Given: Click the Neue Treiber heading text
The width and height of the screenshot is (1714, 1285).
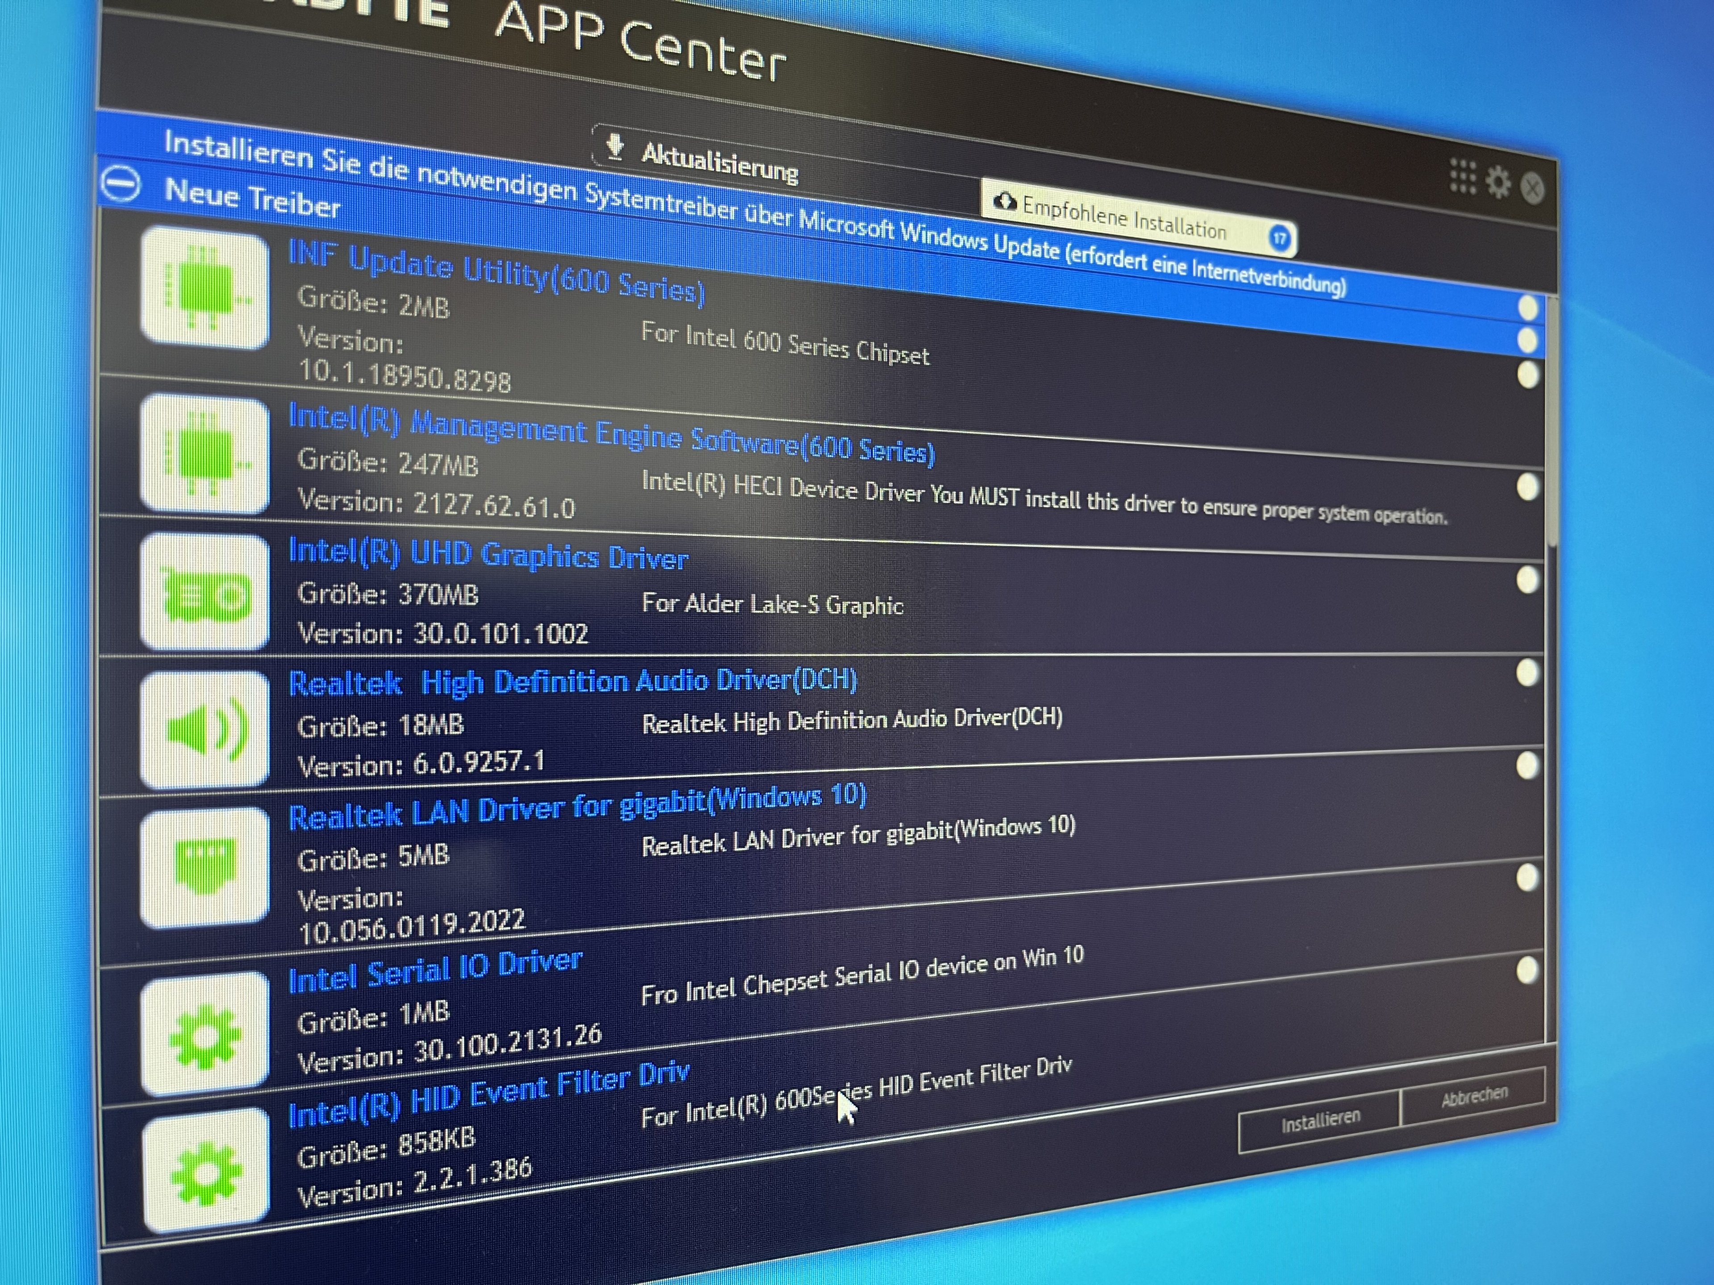Looking at the screenshot, I should pyautogui.click(x=253, y=199).
